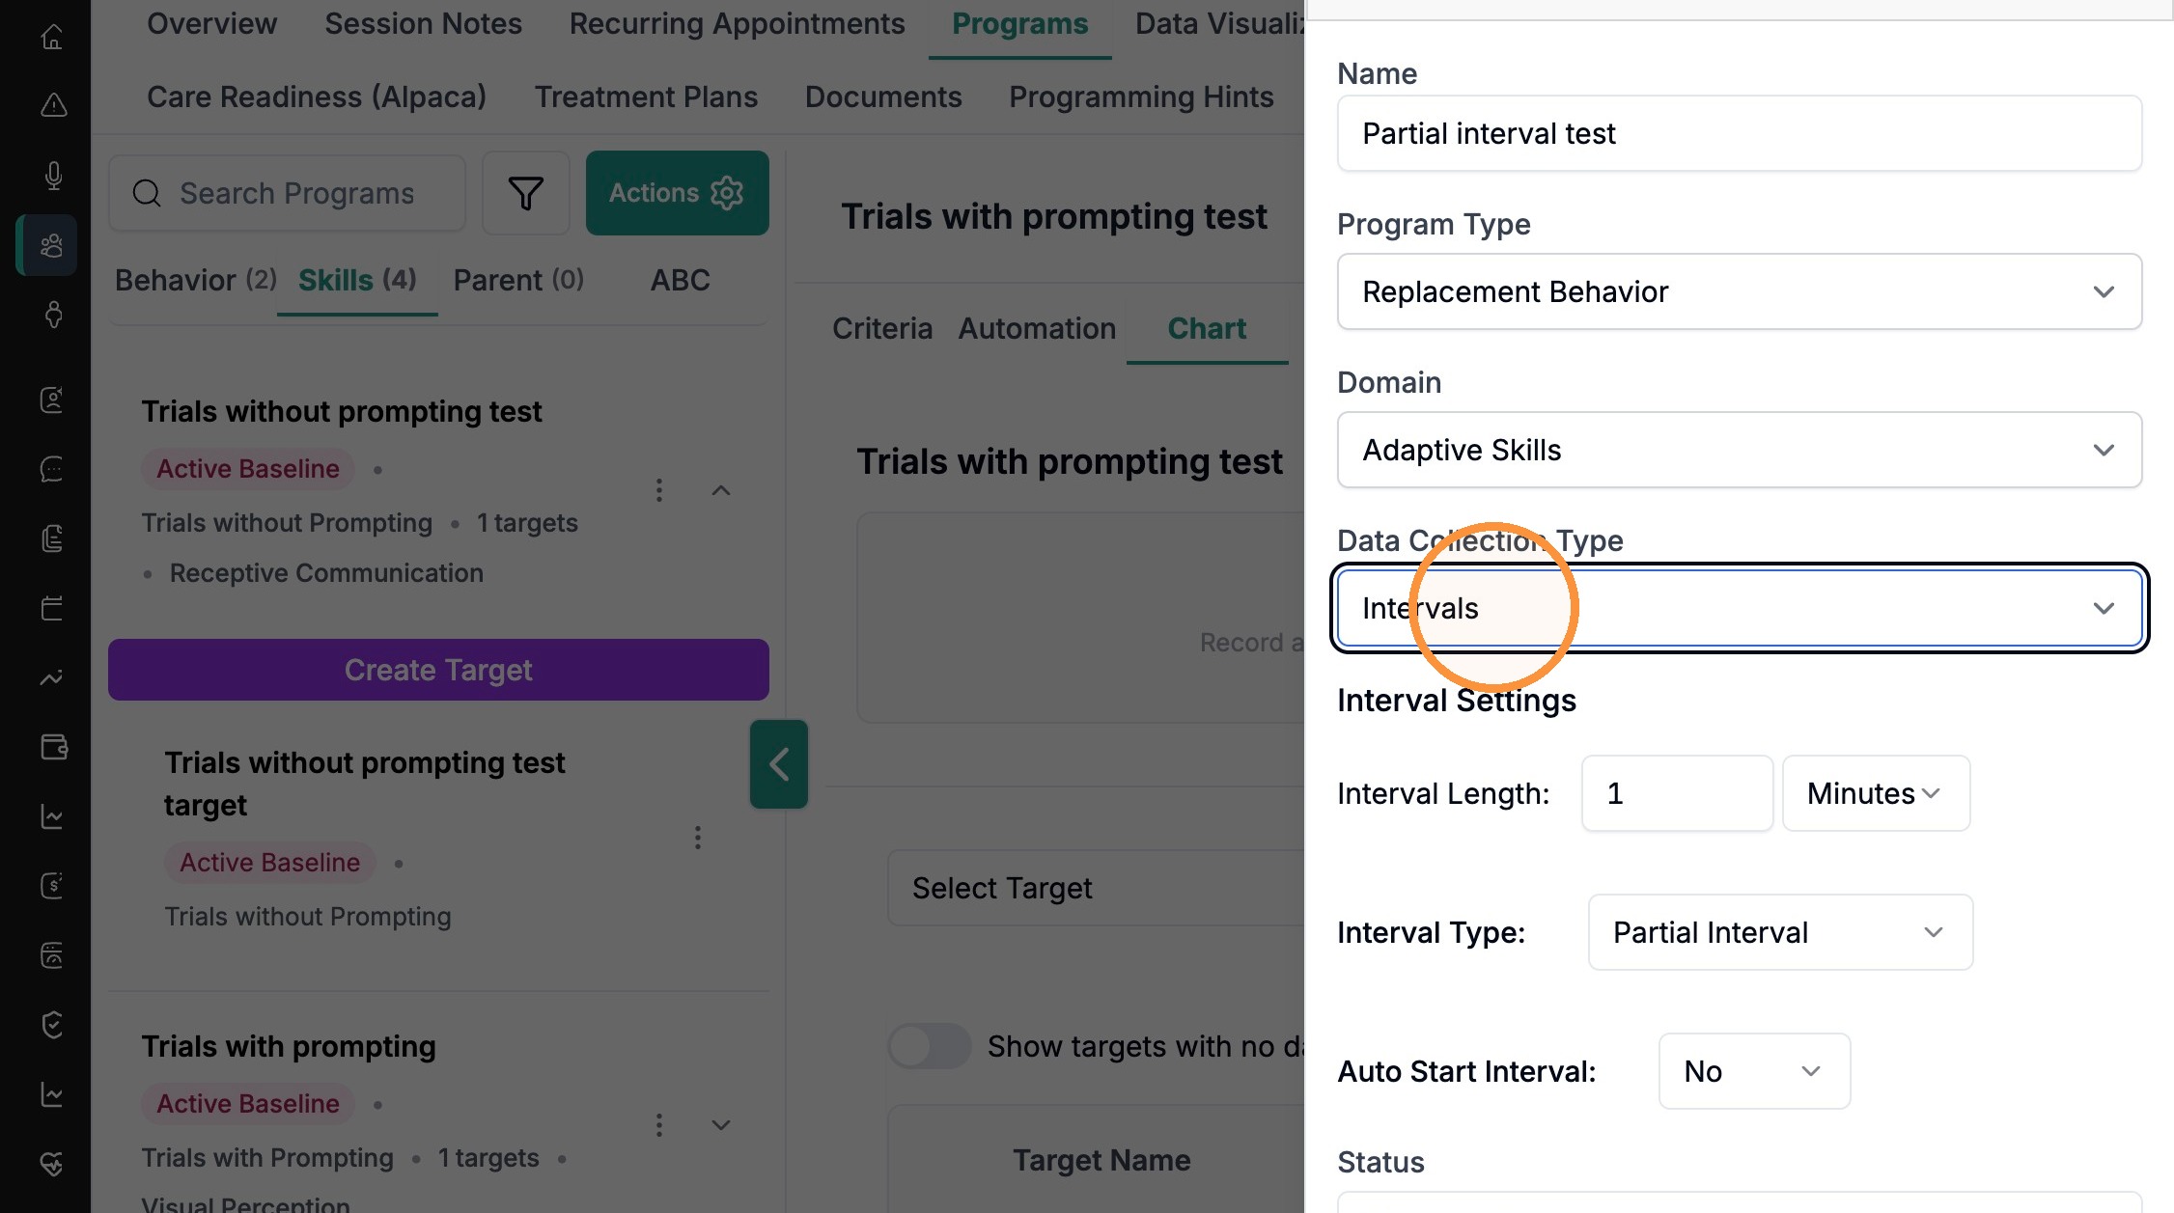Image resolution: width=2174 pixels, height=1213 pixels.
Task: Click the Create Target button
Action: (x=438, y=670)
